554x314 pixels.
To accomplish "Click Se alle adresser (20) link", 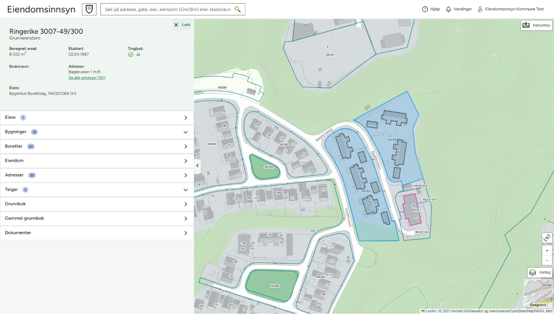I will click(87, 78).
